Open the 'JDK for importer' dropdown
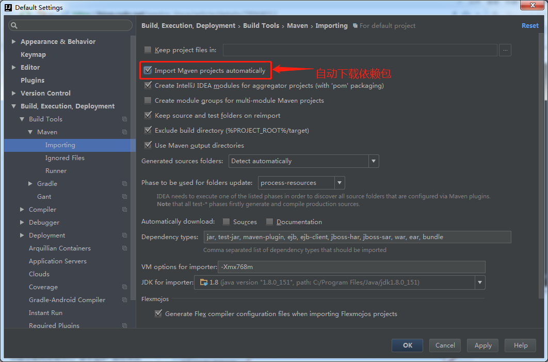Screen dimensions: 548x362 tap(480, 282)
